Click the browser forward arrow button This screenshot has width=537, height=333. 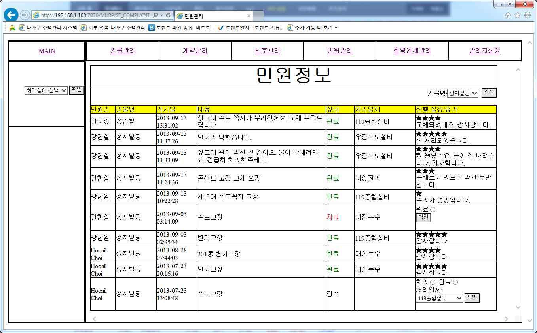point(25,15)
